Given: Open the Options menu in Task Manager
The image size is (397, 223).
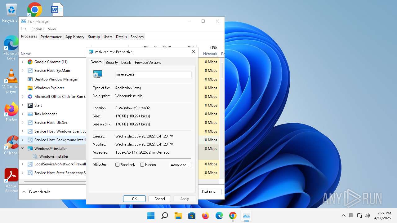Looking at the screenshot, I should (37, 29).
